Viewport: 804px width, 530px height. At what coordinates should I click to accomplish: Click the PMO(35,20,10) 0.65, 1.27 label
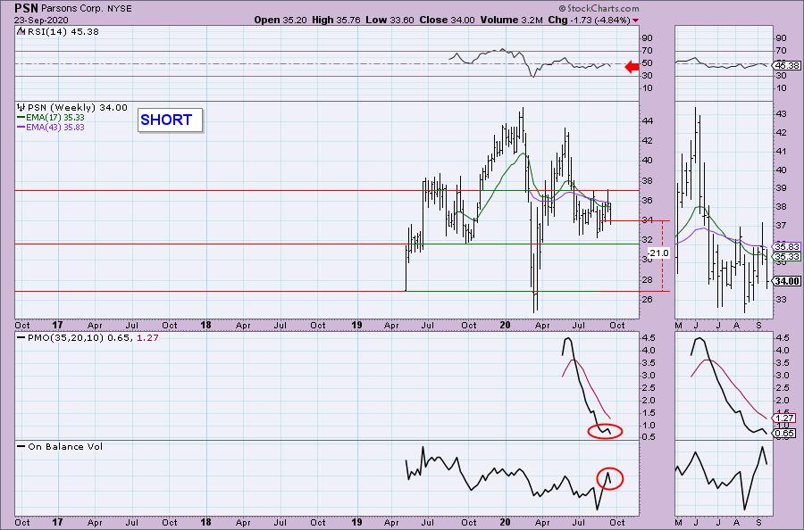point(88,338)
